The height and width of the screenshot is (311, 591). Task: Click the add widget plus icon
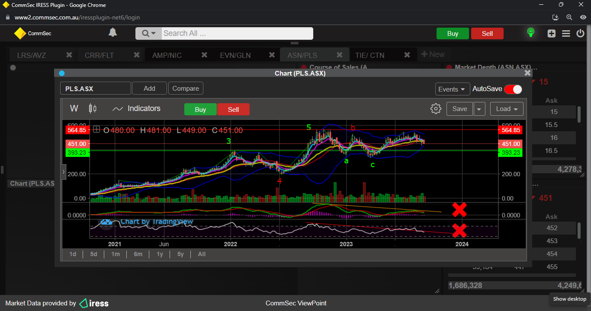(x=551, y=34)
